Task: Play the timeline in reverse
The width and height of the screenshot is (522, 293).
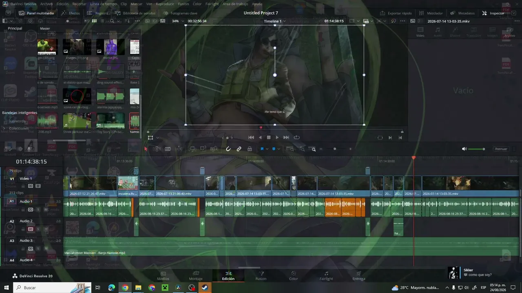Action: pos(261,138)
